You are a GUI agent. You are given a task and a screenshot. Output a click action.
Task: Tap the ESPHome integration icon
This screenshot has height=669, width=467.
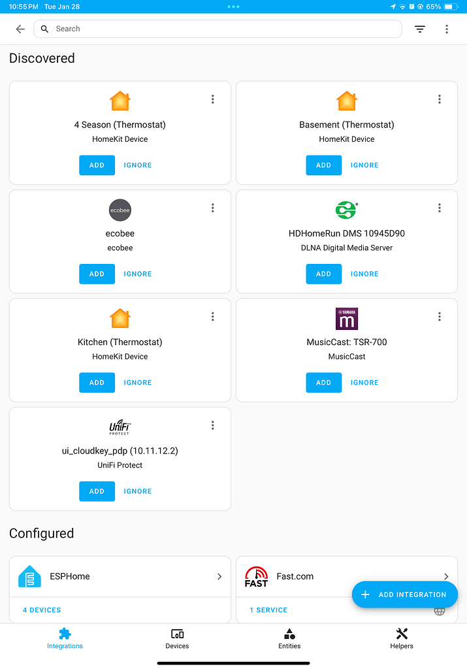[x=29, y=576]
